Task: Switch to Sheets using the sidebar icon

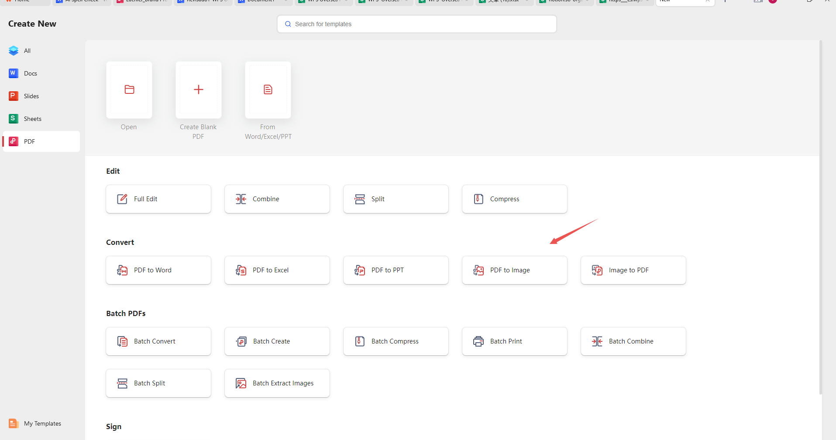Action: (13, 118)
